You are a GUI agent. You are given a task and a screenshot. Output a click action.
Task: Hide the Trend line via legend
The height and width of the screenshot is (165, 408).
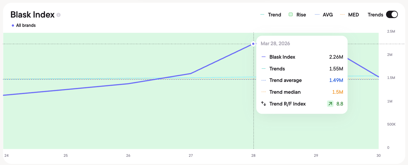pos(271,15)
